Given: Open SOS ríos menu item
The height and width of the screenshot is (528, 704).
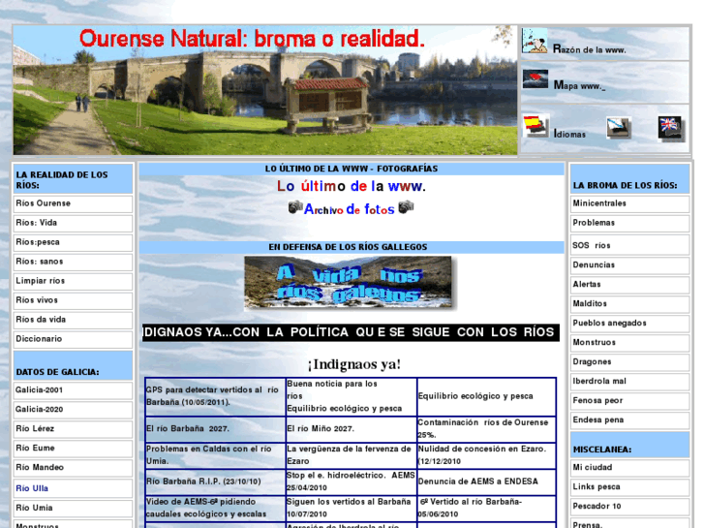Looking at the screenshot, I should (x=629, y=245).
